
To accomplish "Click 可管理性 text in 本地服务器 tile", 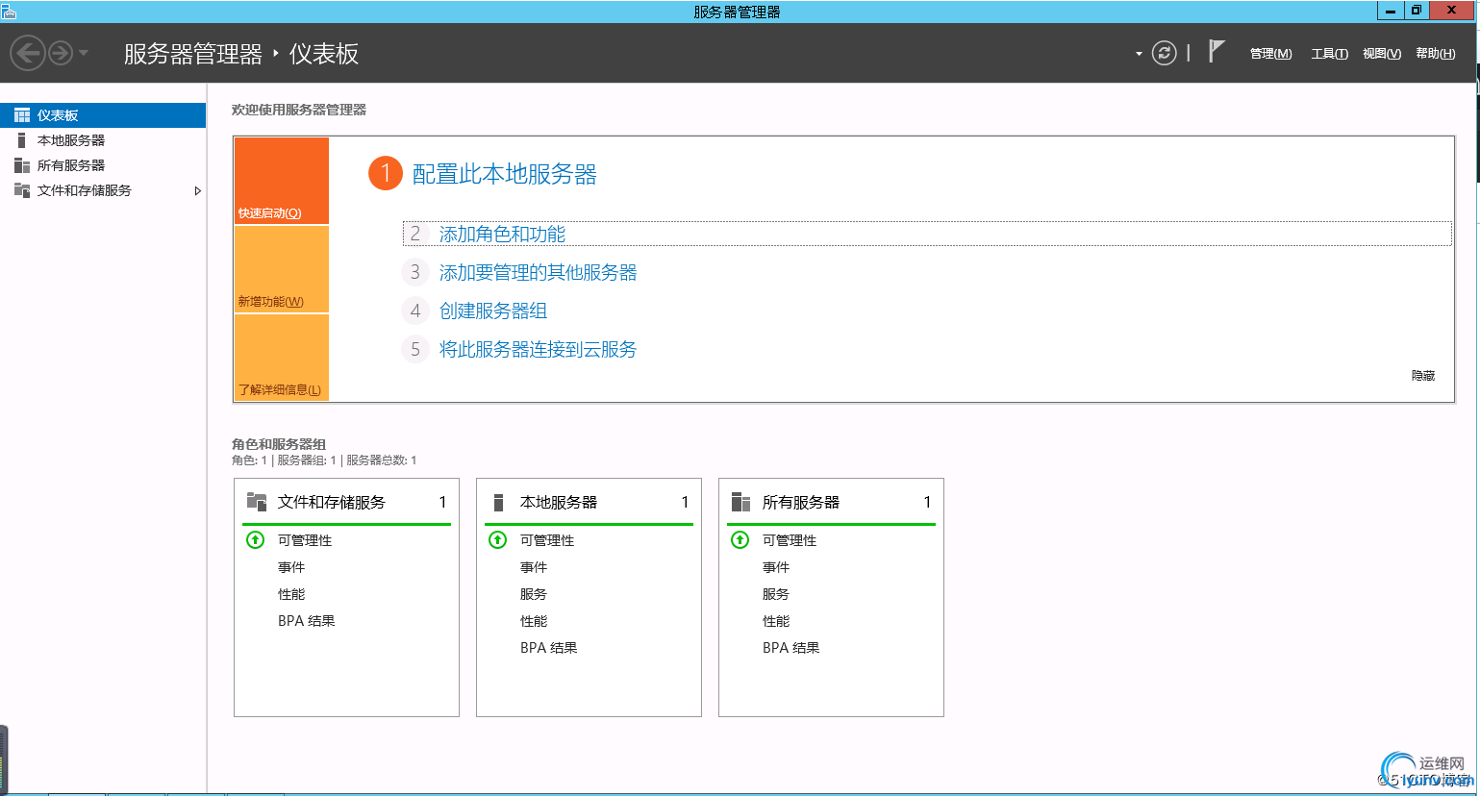I will [x=547, y=540].
